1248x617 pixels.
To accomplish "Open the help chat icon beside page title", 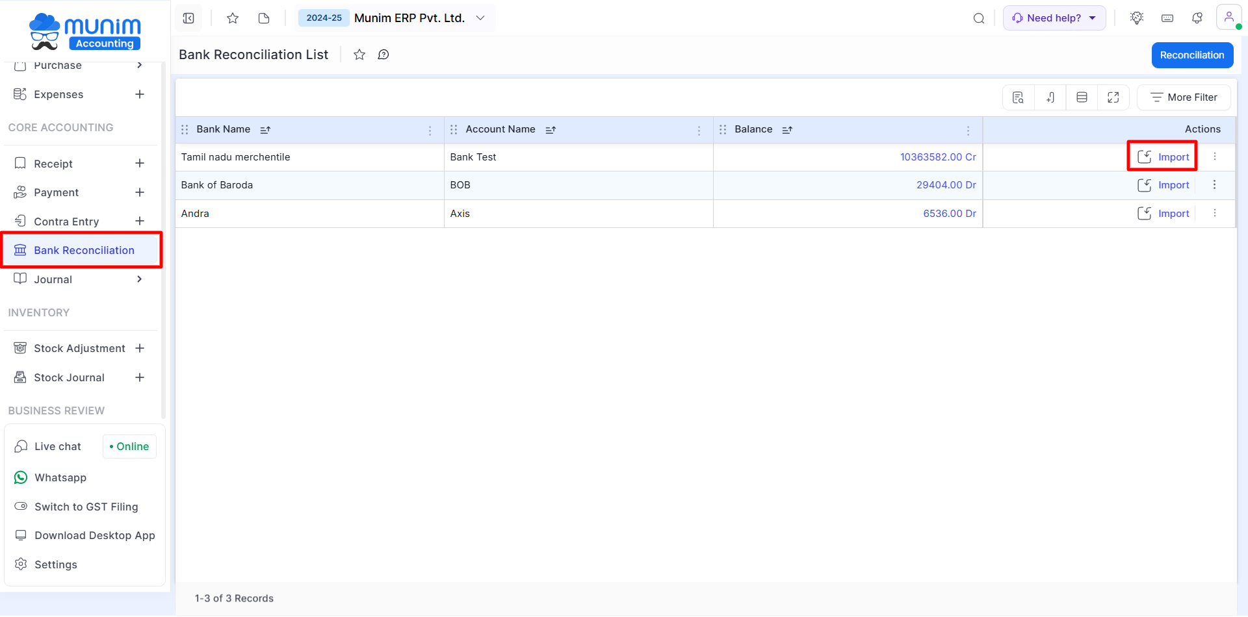I will point(383,55).
